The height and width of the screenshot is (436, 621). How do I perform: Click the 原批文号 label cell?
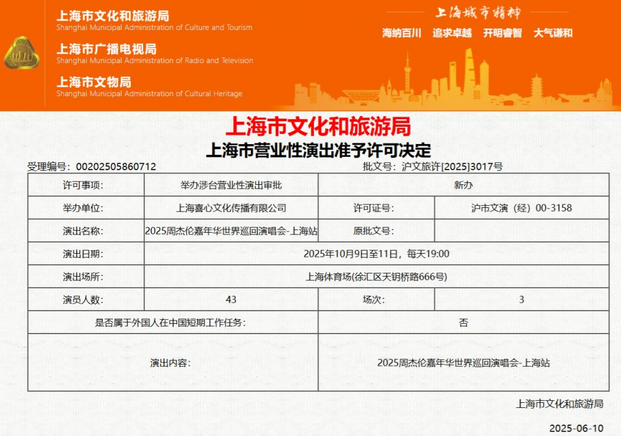tap(377, 231)
